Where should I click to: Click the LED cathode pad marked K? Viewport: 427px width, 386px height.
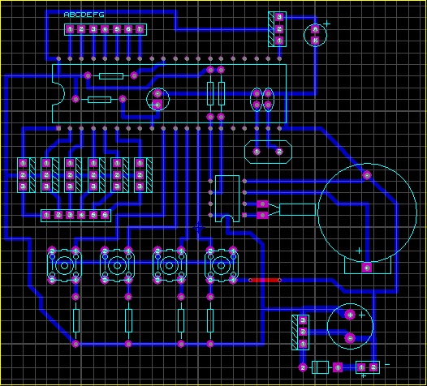315,41
